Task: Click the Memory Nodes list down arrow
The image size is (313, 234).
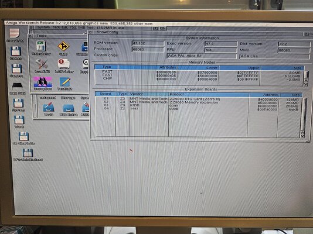Action: pyautogui.click(x=306, y=84)
